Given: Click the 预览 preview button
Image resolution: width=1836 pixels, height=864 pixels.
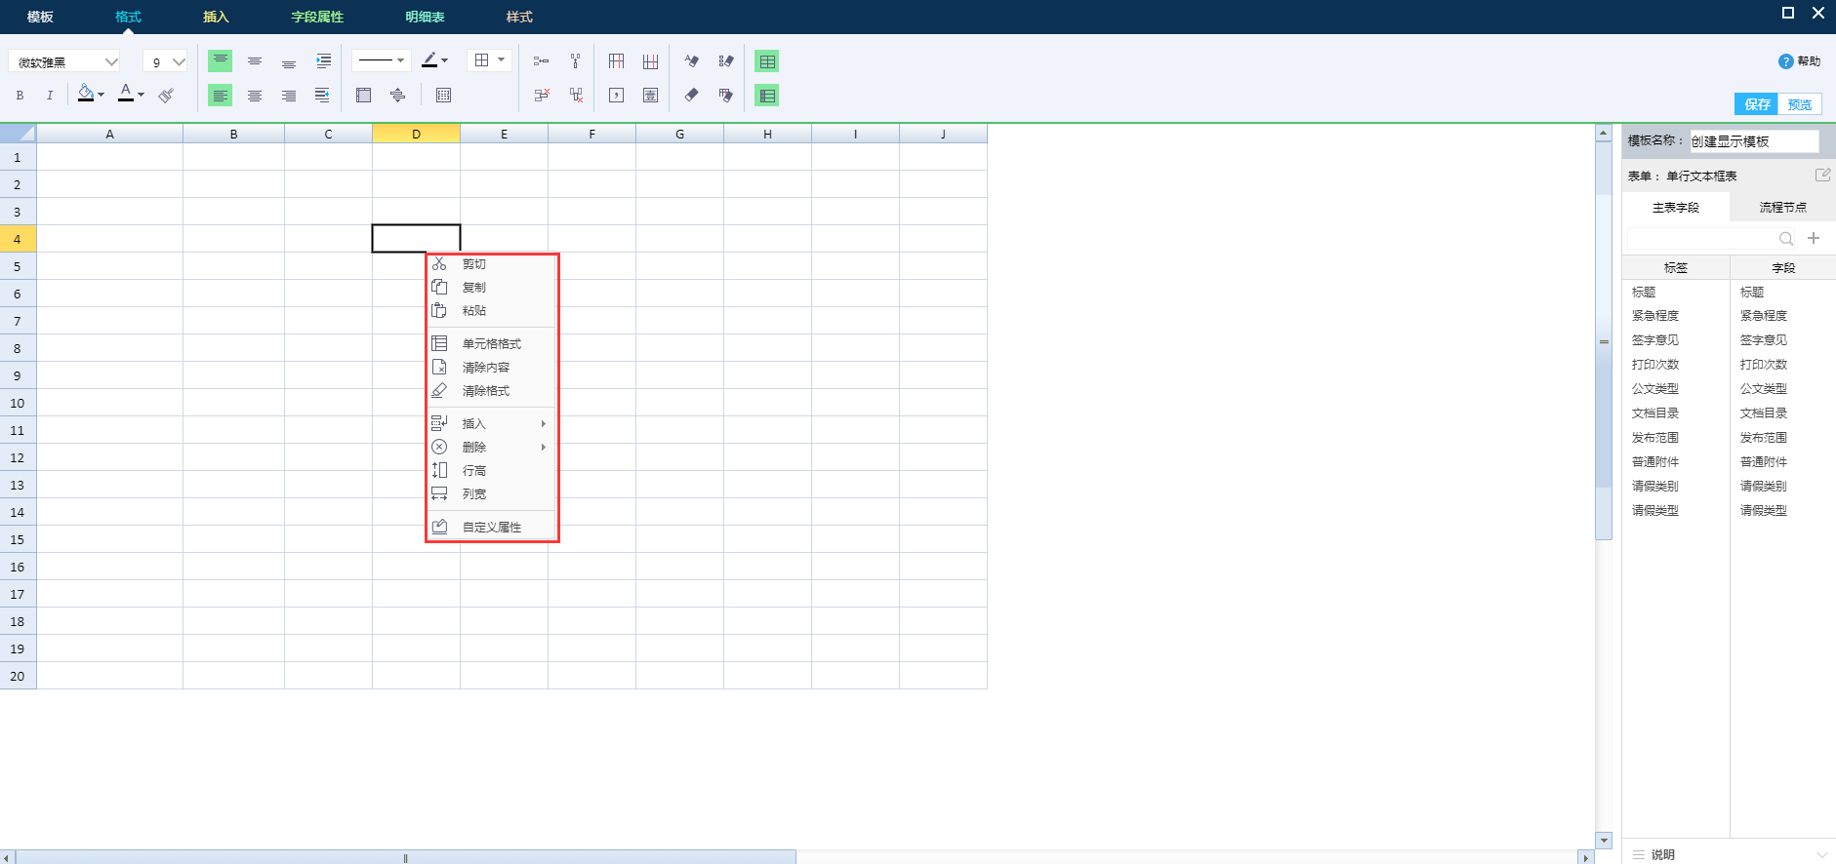Looking at the screenshot, I should 1799,104.
